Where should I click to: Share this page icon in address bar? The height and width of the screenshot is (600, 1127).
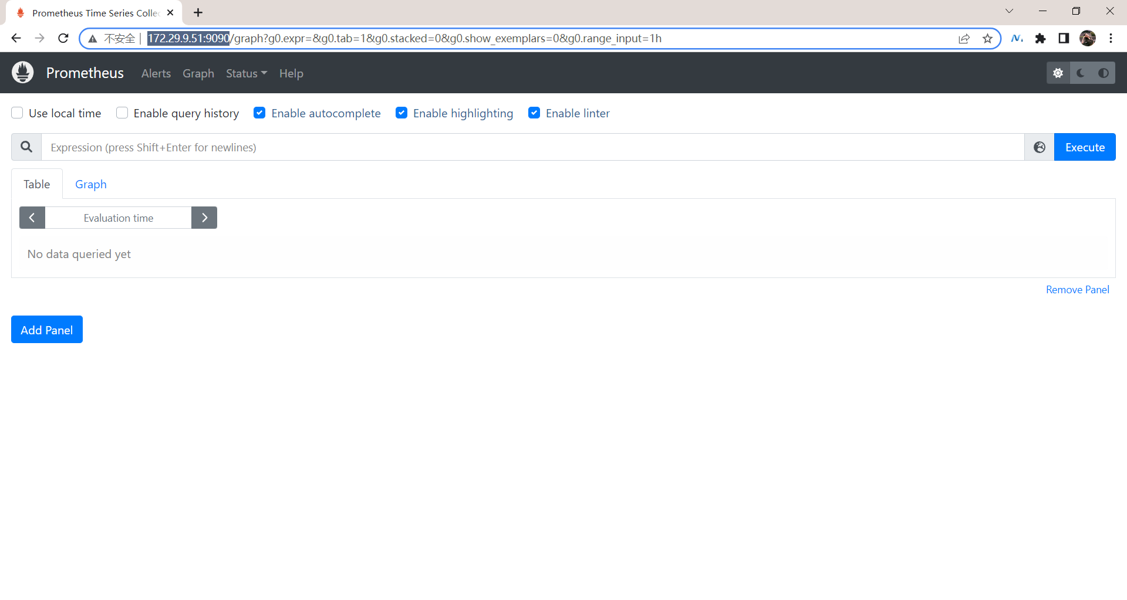964,39
